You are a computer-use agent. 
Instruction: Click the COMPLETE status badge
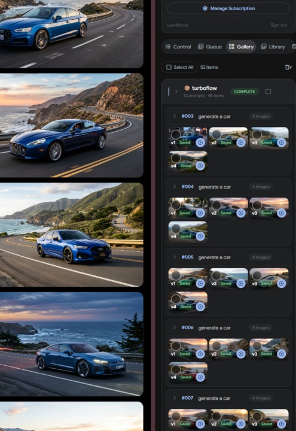(245, 92)
